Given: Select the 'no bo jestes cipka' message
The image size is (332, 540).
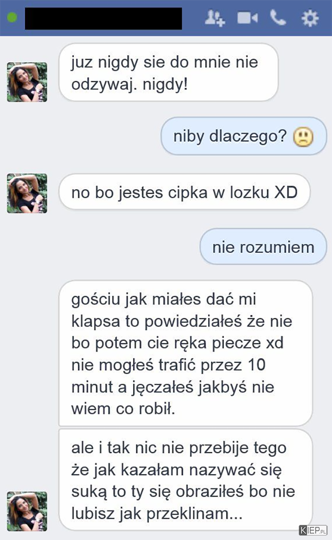Looking at the screenshot, I should 185,192.
